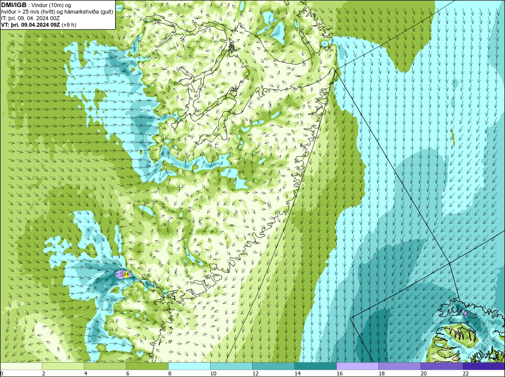Pick the violet 20–22 m/s legend swatch
This screenshot has height=377, width=505.
click(441, 366)
